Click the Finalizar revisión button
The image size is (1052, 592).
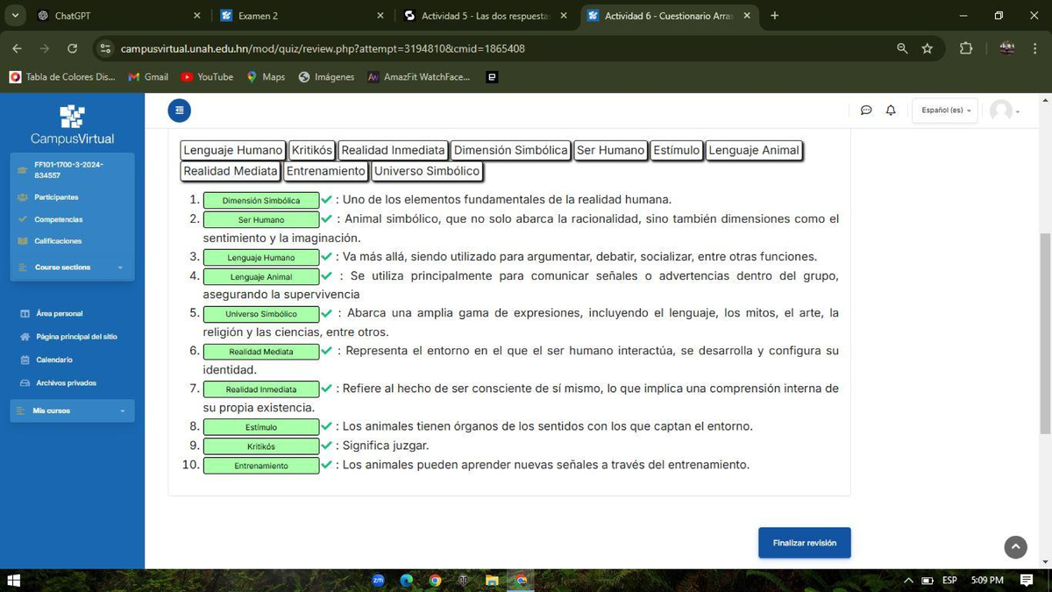[x=804, y=542]
